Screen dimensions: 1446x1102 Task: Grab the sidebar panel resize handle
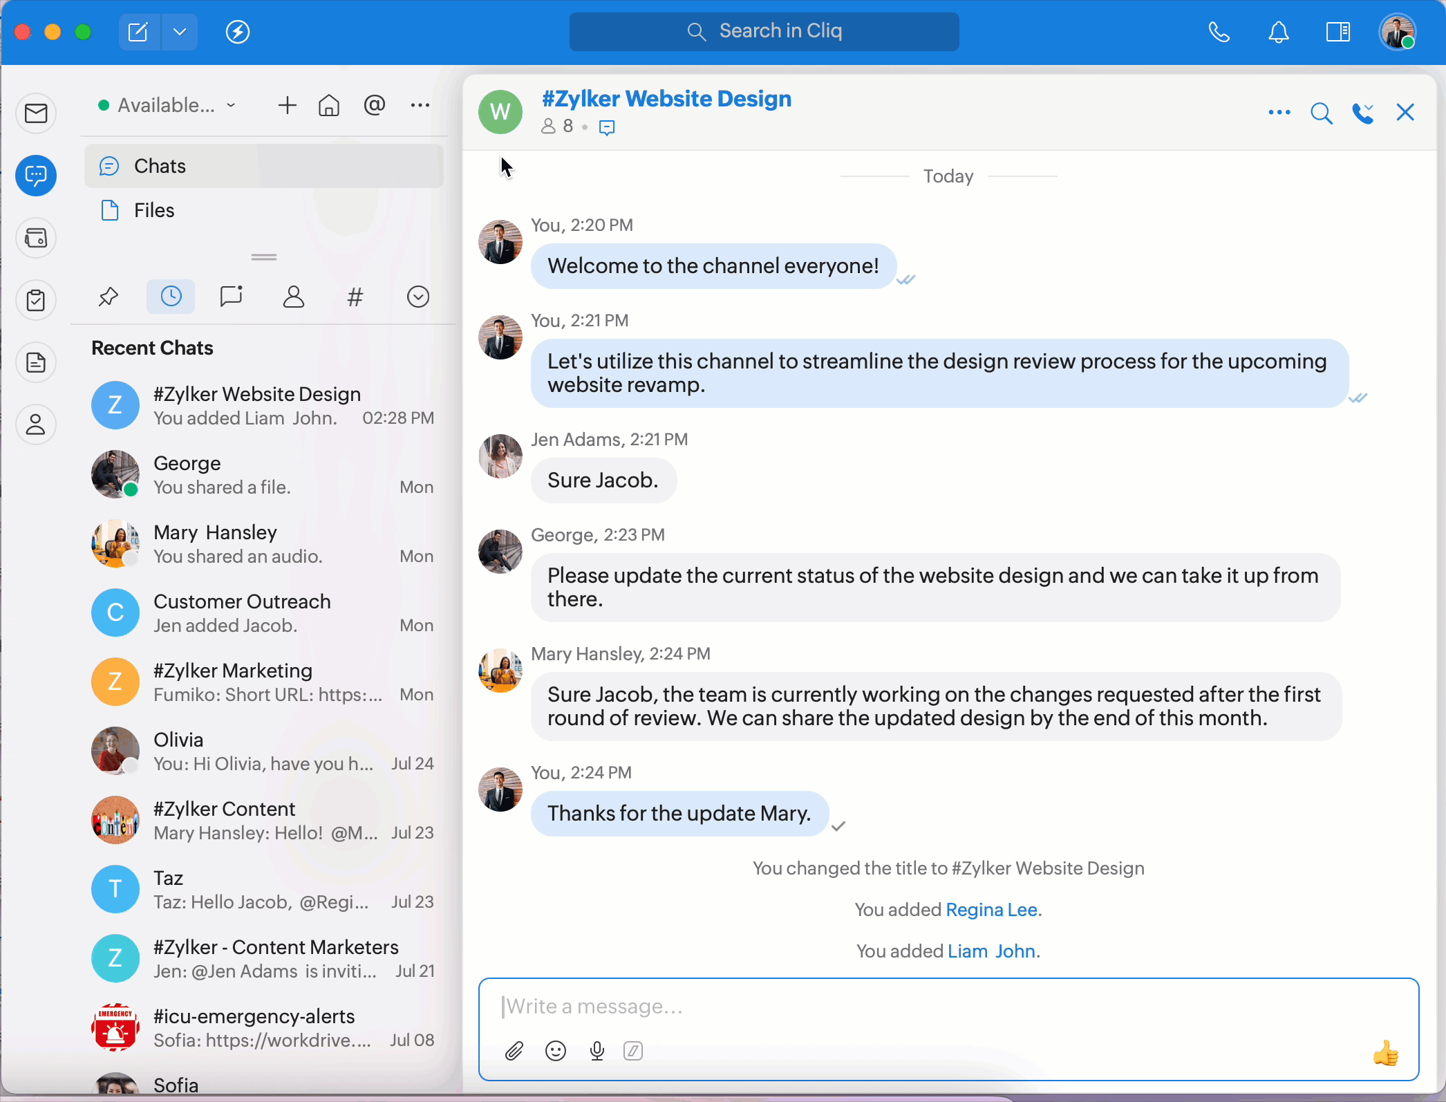click(x=264, y=257)
